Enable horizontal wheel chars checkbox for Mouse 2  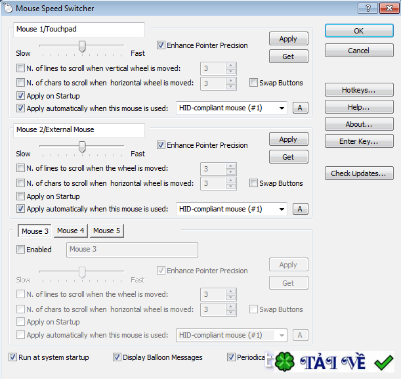[x=20, y=183]
